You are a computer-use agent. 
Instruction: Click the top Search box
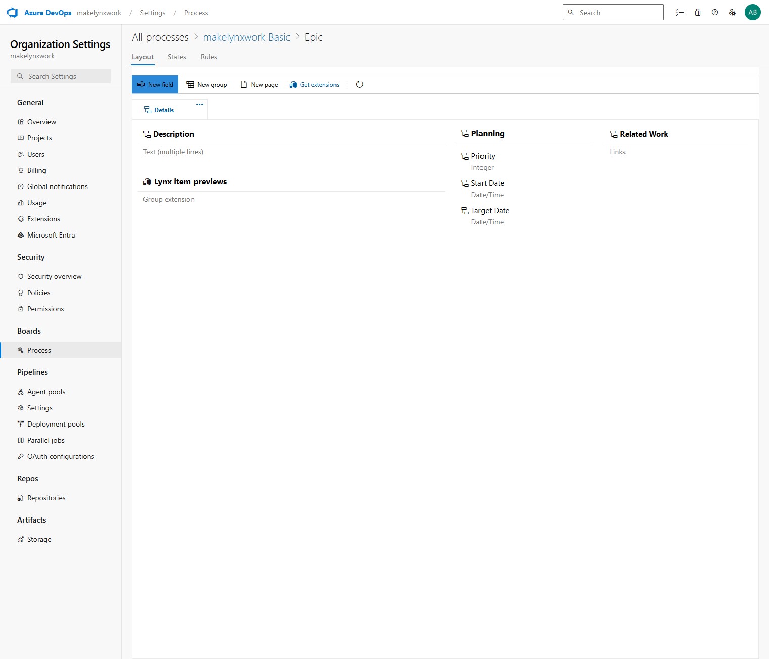pos(613,13)
